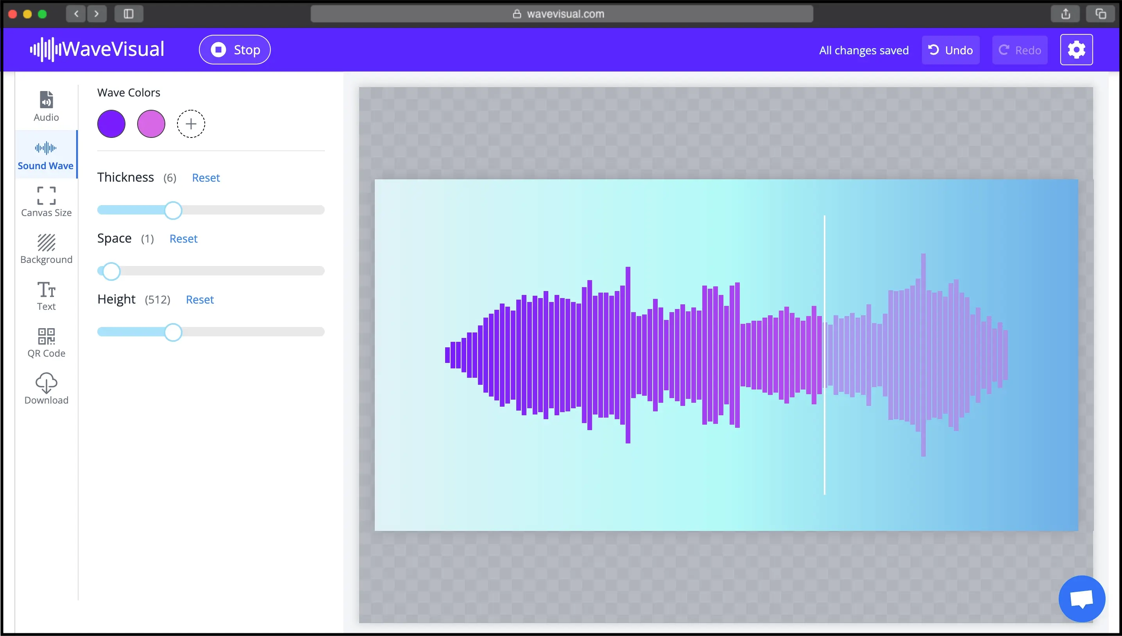1122x636 pixels.
Task: Undo the last change
Action: [950, 49]
